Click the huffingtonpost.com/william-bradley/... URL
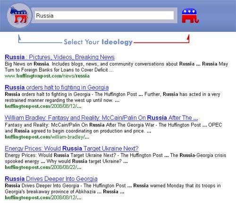The height and width of the screenshot is (203, 236). click(47, 137)
